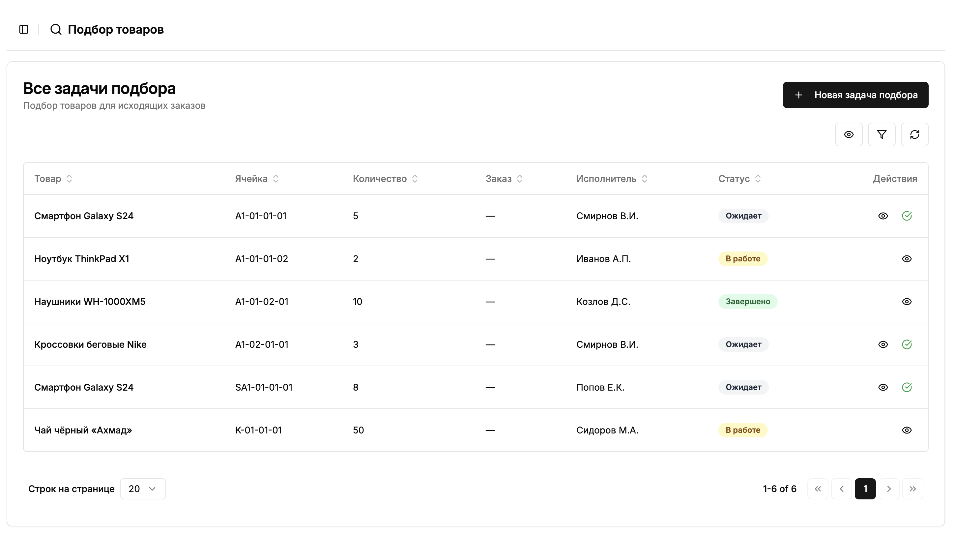Toggle the sidebar panel icon
This screenshot has width=955, height=534.
24,29
